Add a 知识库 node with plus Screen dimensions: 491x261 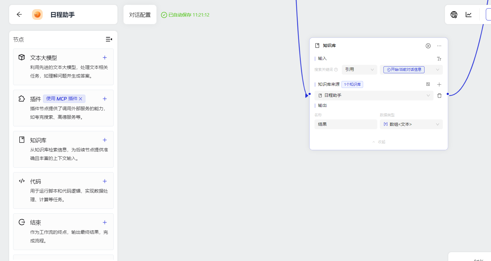tap(105, 140)
